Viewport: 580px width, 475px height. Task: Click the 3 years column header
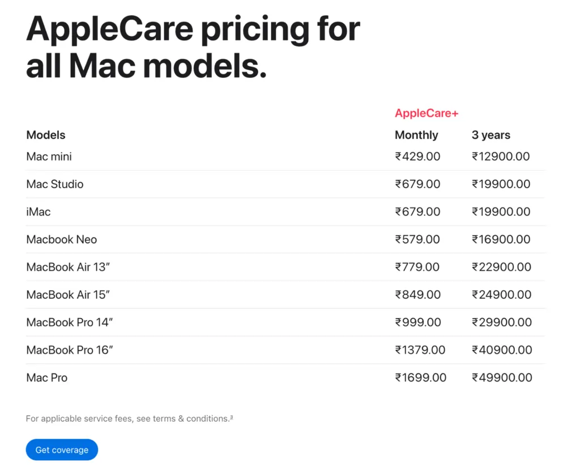[x=491, y=135]
